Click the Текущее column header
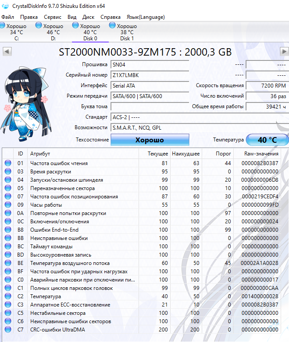Screen dimensions: 289x342 pyautogui.click(x=154, y=154)
